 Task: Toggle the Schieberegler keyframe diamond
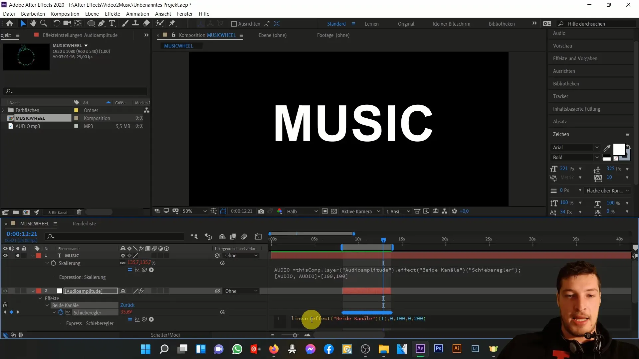click(x=11, y=312)
